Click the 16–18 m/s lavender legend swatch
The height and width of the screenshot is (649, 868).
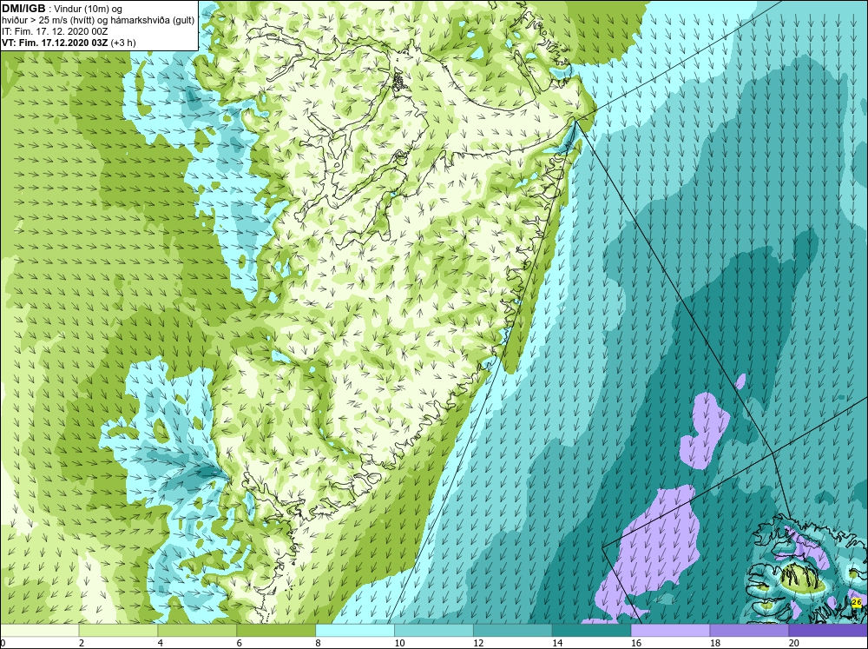(670, 631)
